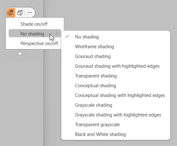Open the 3D cube view icon
Image resolution: width=177 pixels, height=146 pixels.
pyautogui.click(x=20, y=13)
